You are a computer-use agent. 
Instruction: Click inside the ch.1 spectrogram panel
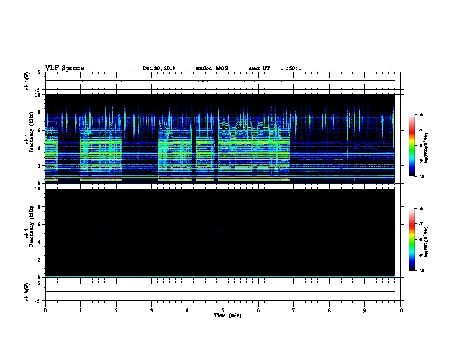click(219, 139)
